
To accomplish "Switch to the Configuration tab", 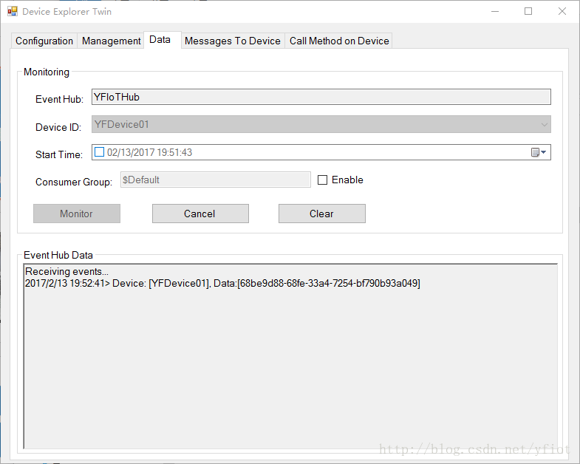I will point(44,41).
